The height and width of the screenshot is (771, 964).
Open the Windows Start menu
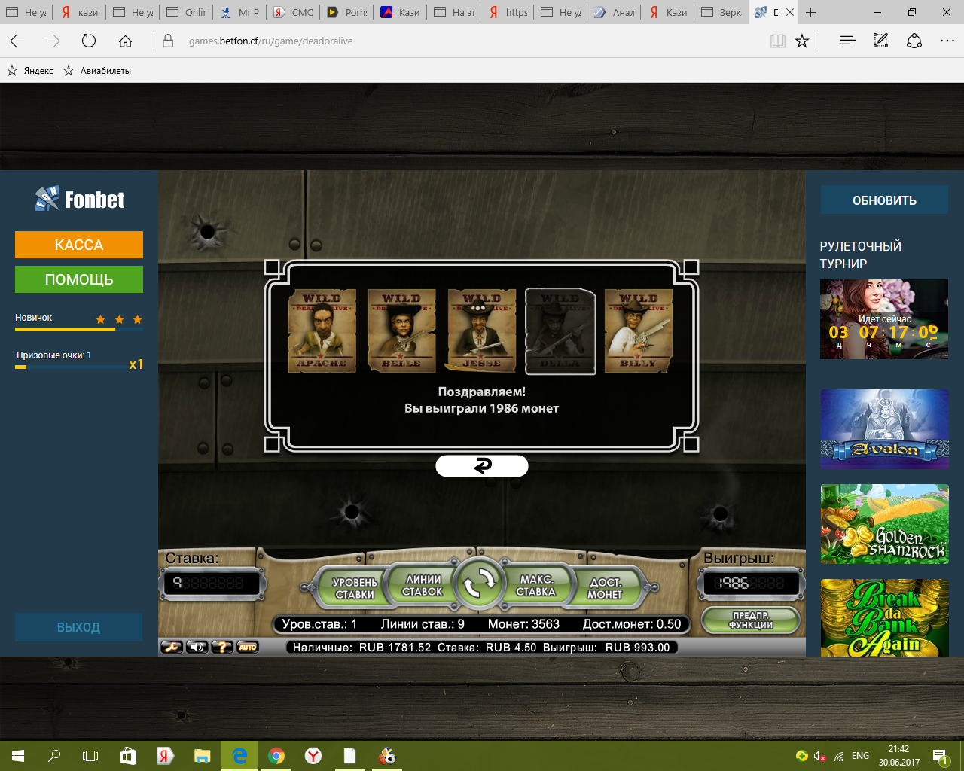[x=18, y=756]
